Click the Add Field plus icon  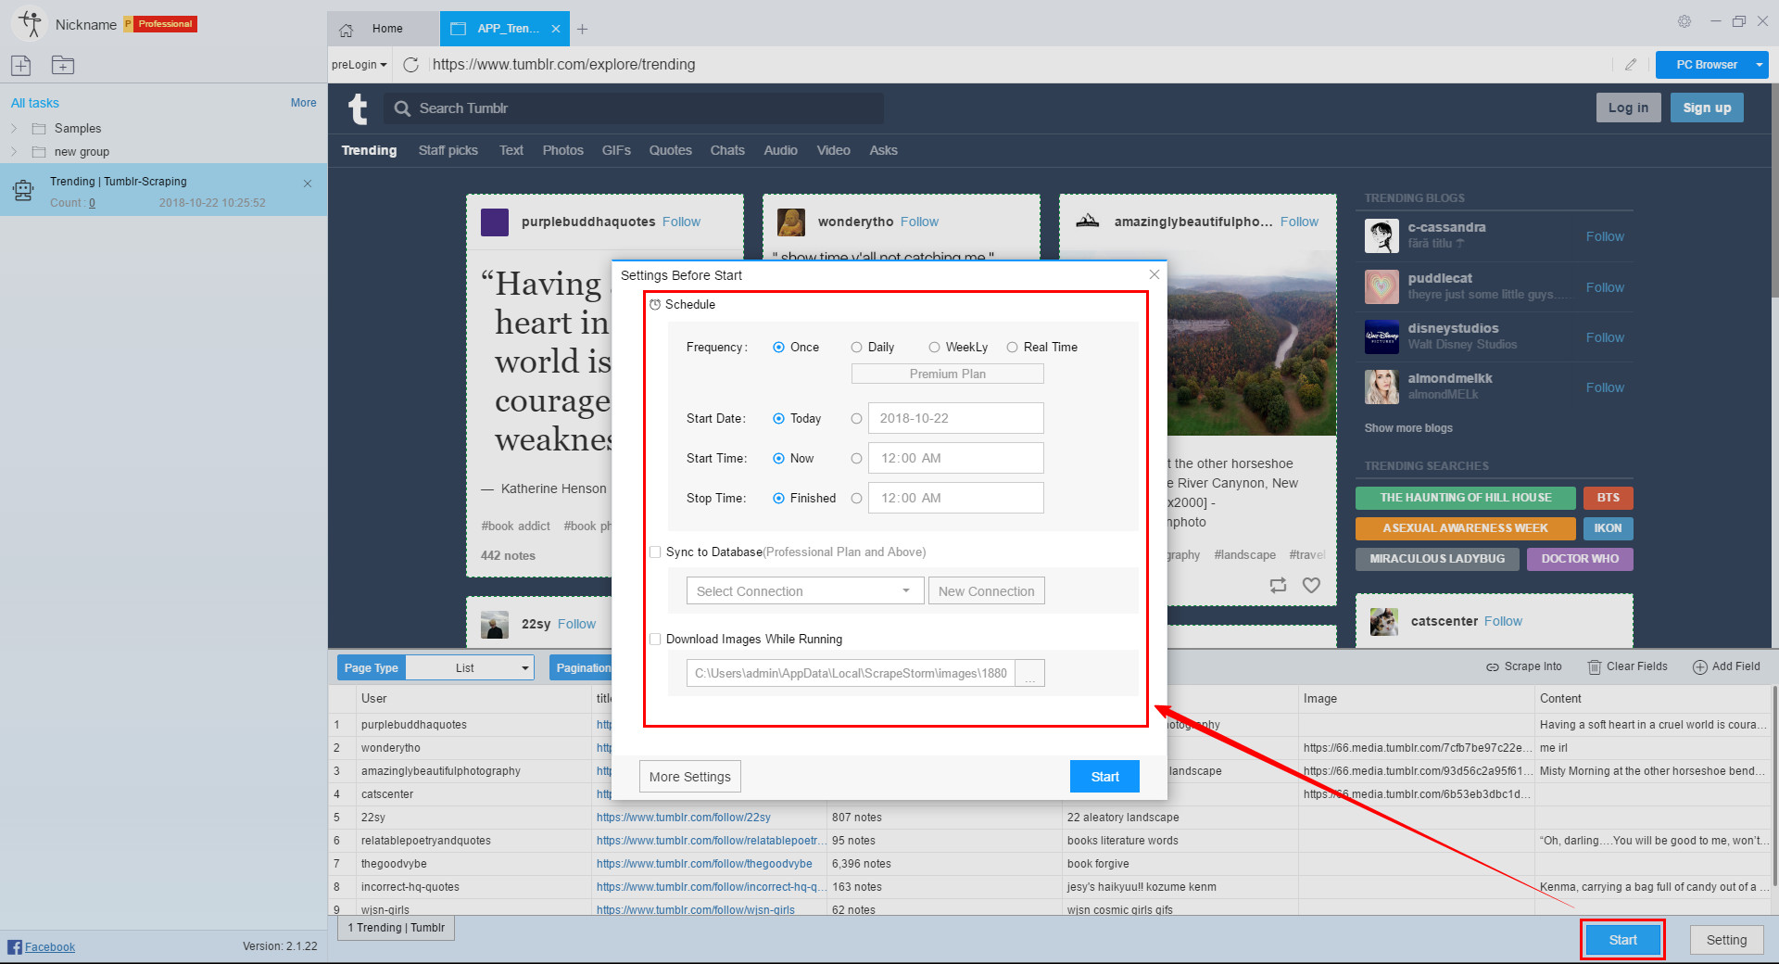pos(1699,666)
